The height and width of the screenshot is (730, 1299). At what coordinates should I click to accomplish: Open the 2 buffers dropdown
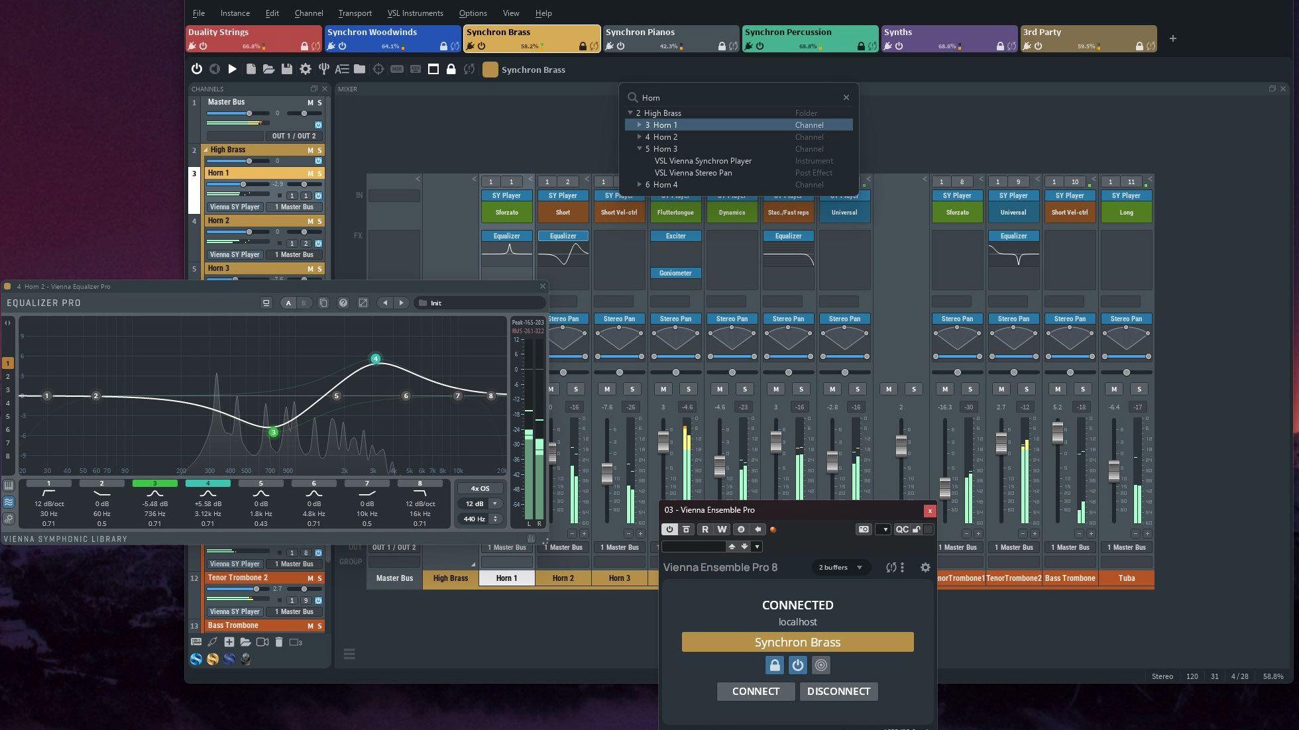840,567
